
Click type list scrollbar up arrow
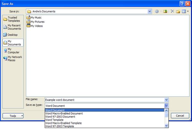point(166,110)
